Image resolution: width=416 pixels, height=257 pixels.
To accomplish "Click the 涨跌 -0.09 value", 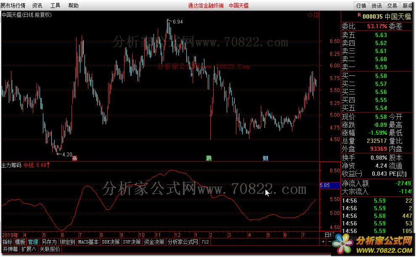I will click(380, 125).
